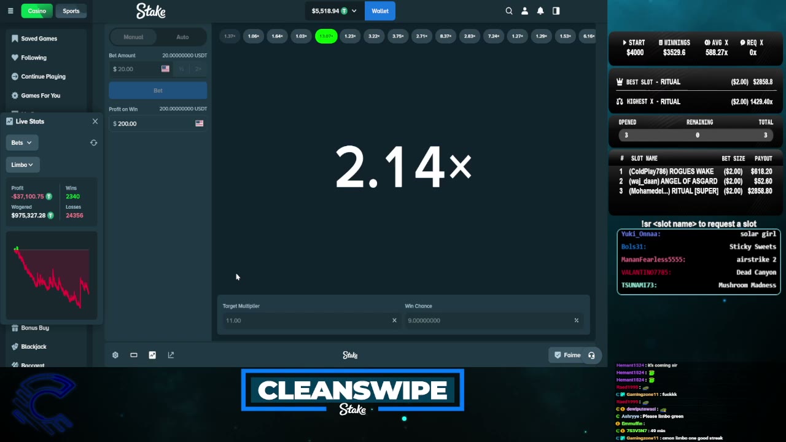
Task: Click the Target Multiplier input field
Action: pos(311,320)
